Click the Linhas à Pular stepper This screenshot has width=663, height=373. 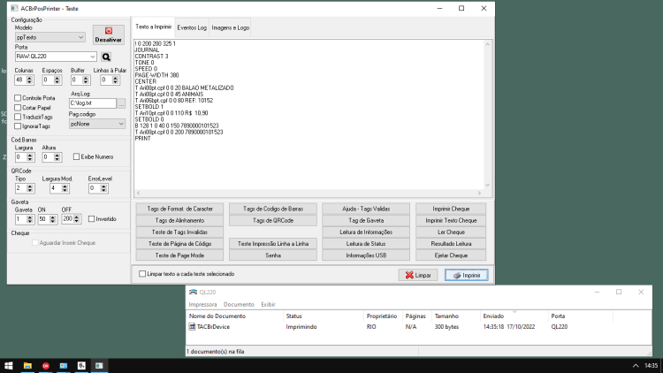pos(115,80)
